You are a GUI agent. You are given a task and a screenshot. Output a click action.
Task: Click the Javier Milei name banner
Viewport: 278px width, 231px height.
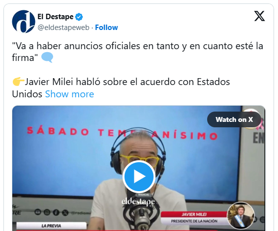coord(194,214)
